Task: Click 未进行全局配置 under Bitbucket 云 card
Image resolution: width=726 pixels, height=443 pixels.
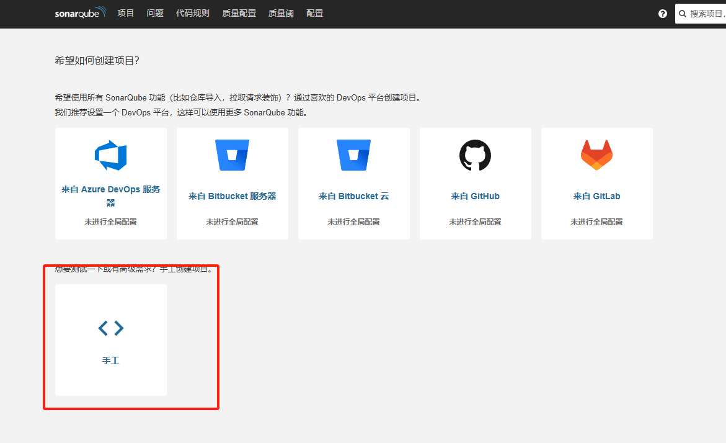Action: click(354, 222)
